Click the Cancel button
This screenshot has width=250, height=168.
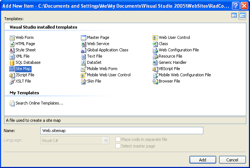coord(232,160)
